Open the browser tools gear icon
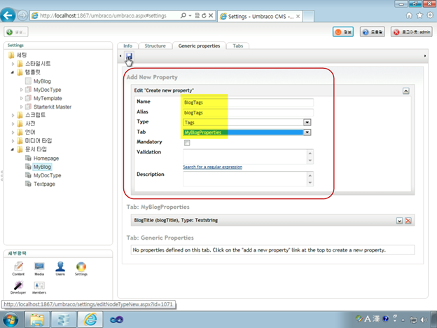 pyautogui.click(x=430, y=15)
